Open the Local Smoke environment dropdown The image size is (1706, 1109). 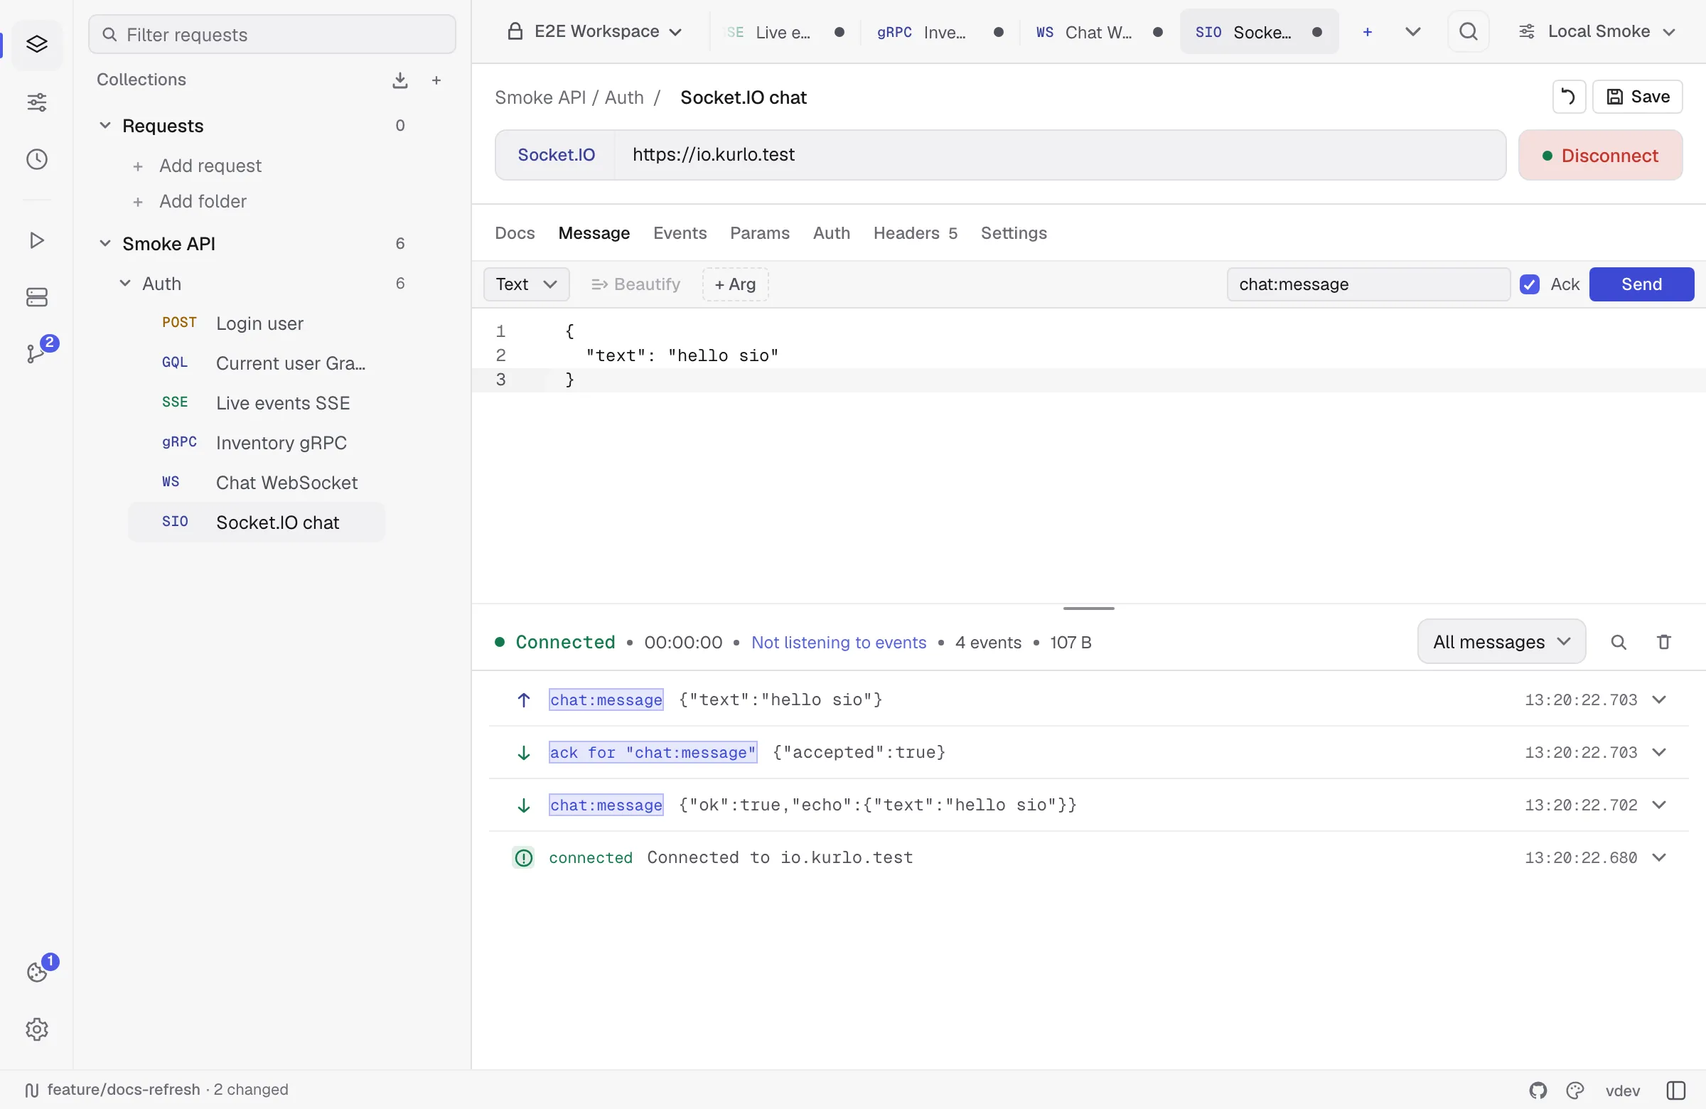click(x=1597, y=31)
